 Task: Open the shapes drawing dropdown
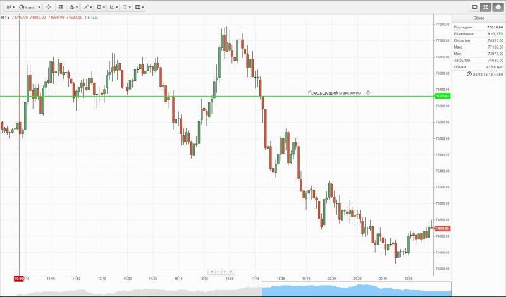pos(101,7)
